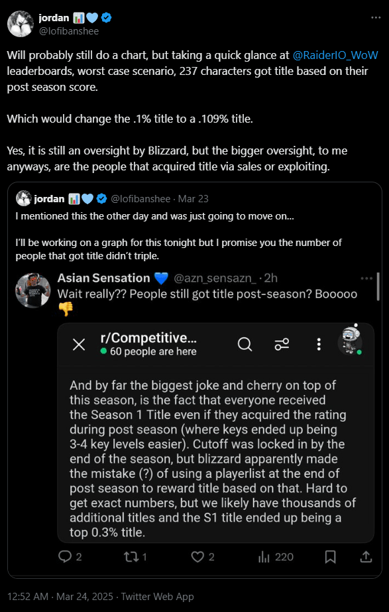Click the reply icon with 2 comments
389x612 pixels.
(x=65, y=556)
